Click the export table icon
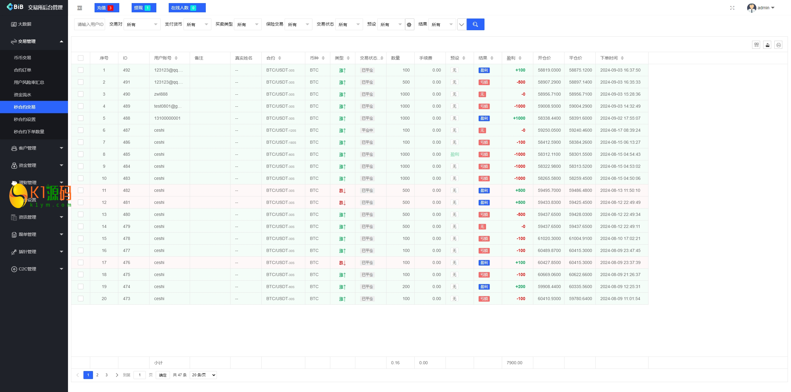This screenshot has width=791, height=392. pos(767,45)
